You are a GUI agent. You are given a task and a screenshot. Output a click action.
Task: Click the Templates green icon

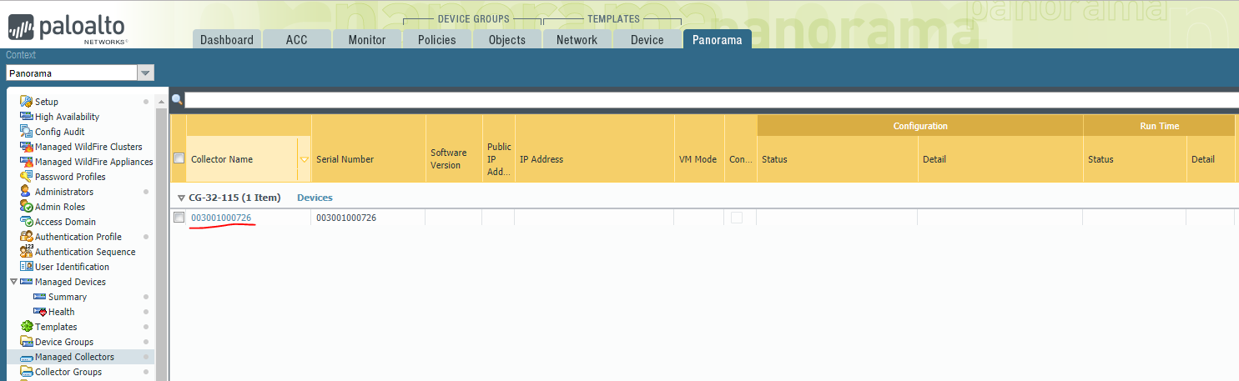[x=27, y=327]
